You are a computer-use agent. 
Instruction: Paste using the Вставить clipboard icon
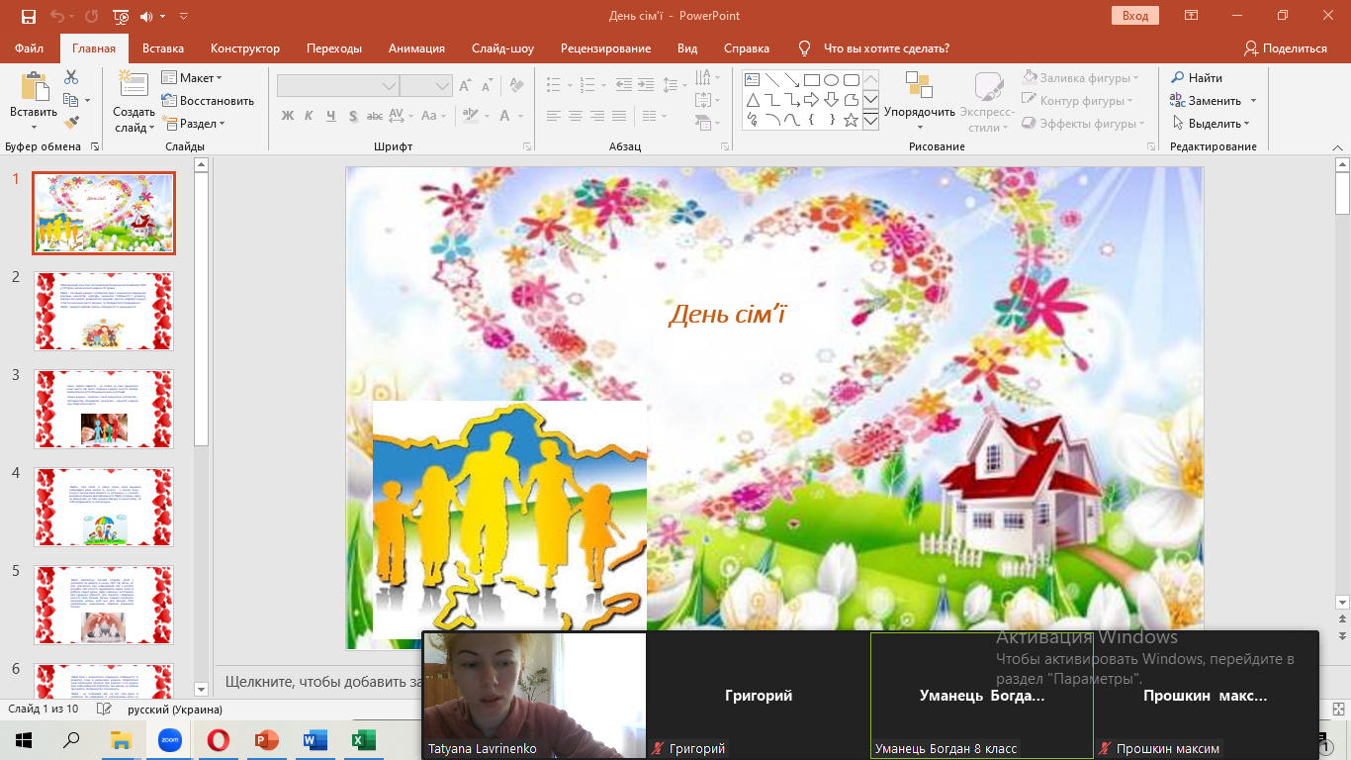click(x=35, y=86)
